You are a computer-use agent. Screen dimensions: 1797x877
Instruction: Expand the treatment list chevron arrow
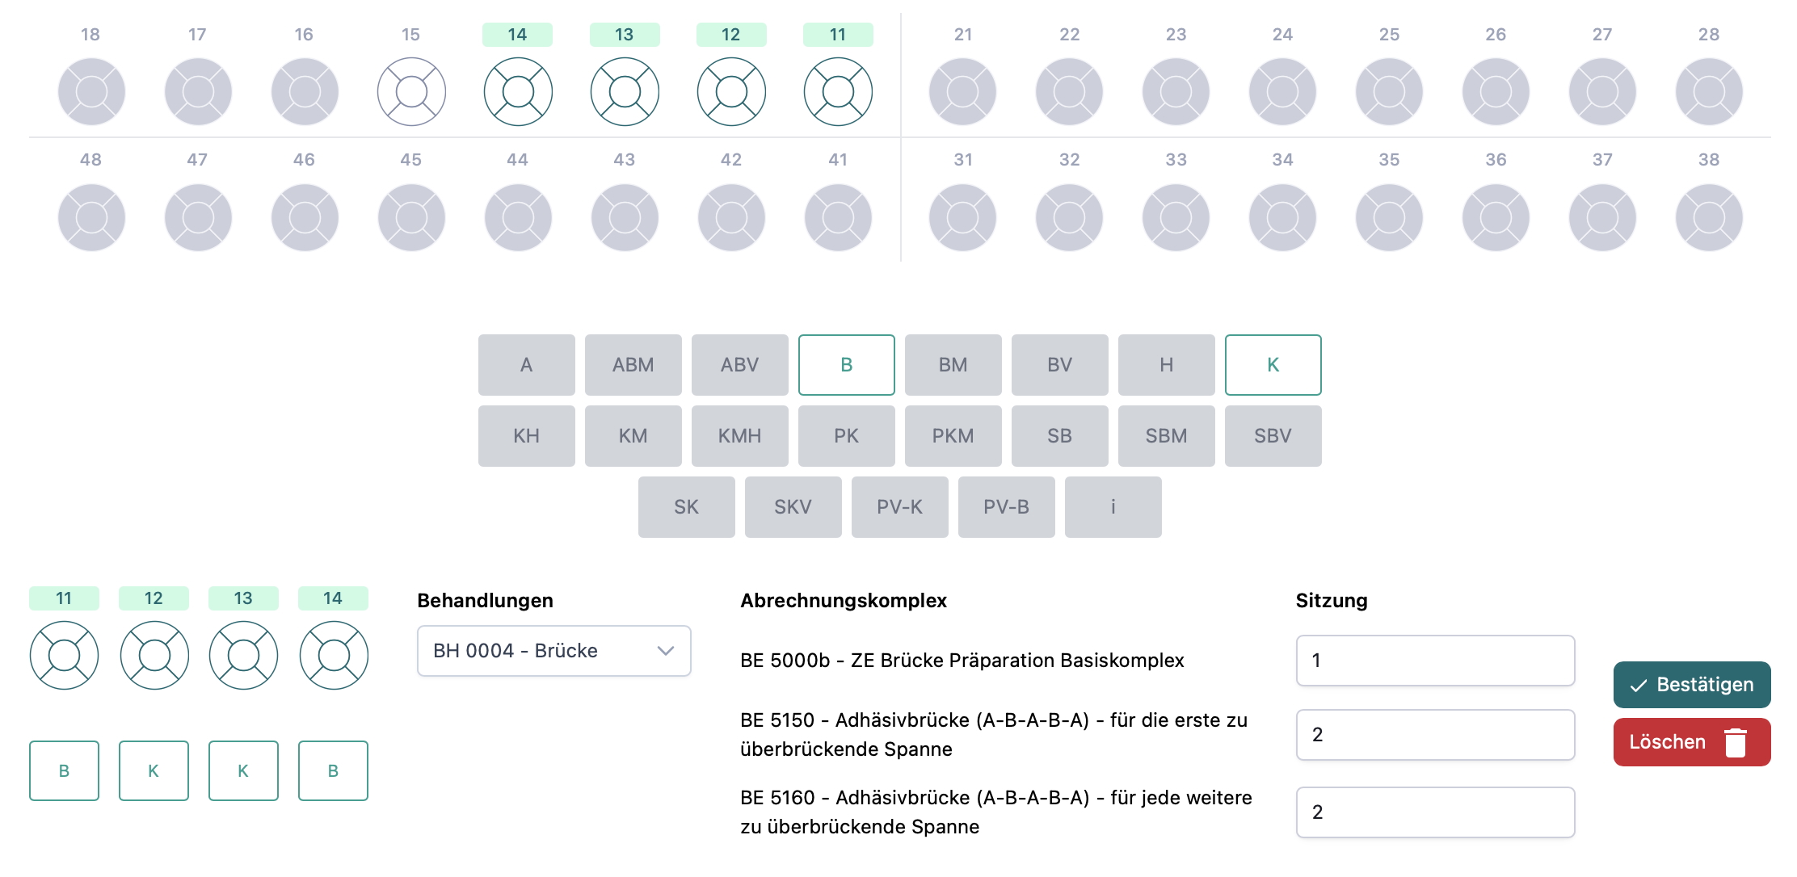[666, 651]
